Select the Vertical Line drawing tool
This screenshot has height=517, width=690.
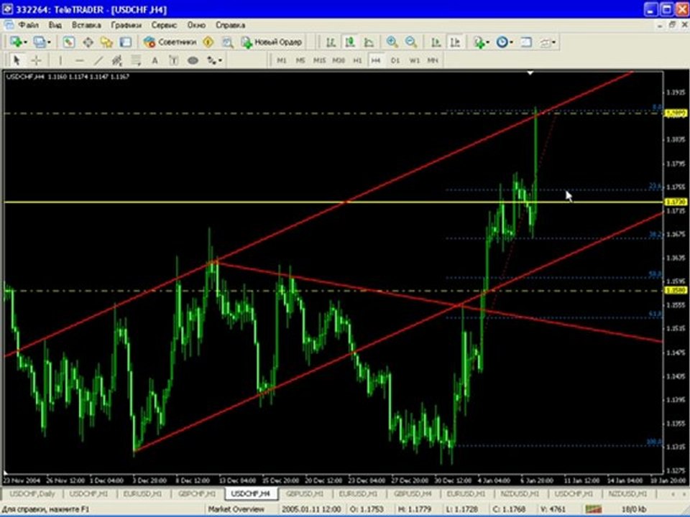60,60
